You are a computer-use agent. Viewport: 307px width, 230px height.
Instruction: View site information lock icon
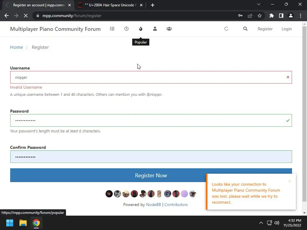click(x=38, y=16)
